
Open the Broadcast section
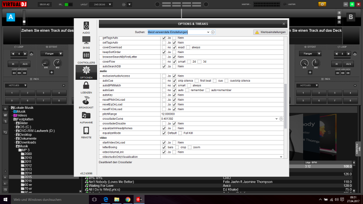point(86,102)
